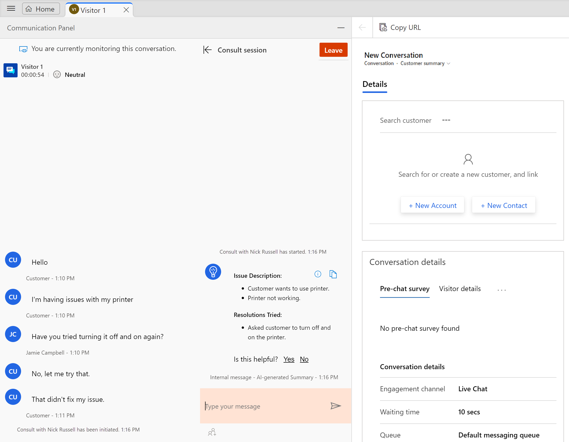Click the three-dot menu in Conversation details
The height and width of the screenshot is (442, 569).
[x=501, y=289]
